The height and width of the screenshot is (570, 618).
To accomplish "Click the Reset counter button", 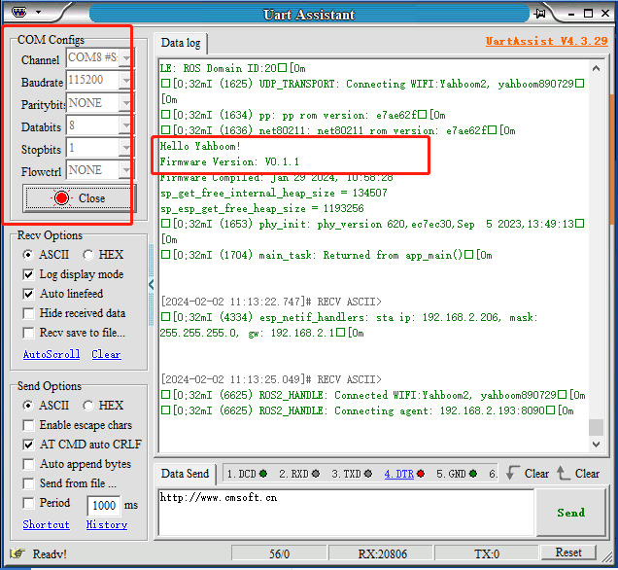I will pos(567,552).
